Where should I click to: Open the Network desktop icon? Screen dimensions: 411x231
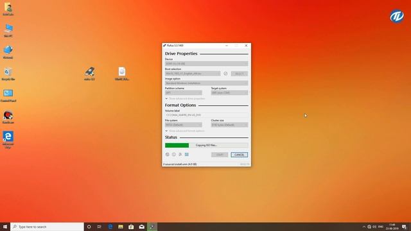pyautogui.click(x=8, y=52)
